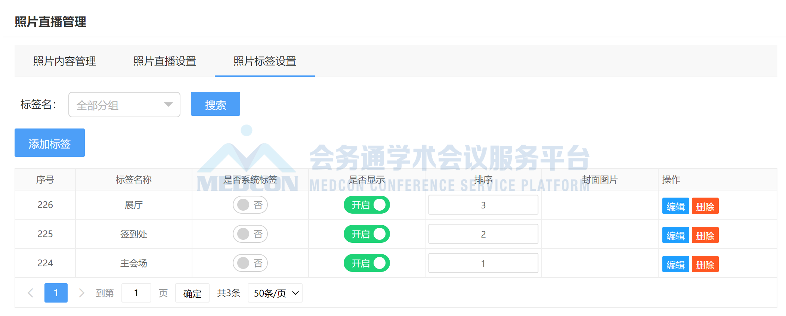Select the 照片标签设置 tab
The image size is (786, 316).
pos(265,61)
